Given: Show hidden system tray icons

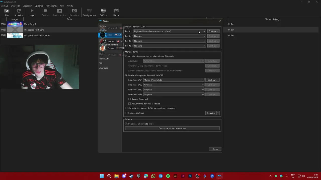Looking at the screenshot, I should pyautogui.click(x=270, y=176).
